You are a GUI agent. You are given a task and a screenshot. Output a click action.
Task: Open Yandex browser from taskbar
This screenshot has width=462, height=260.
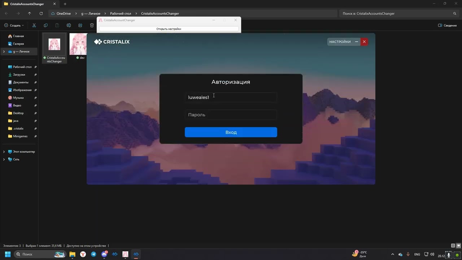tap(83, 254)
